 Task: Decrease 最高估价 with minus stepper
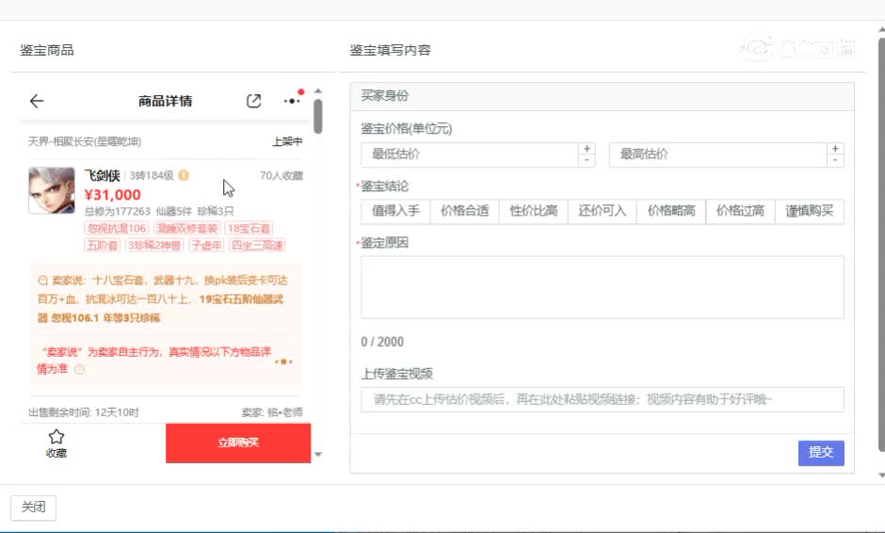(835, 161)
